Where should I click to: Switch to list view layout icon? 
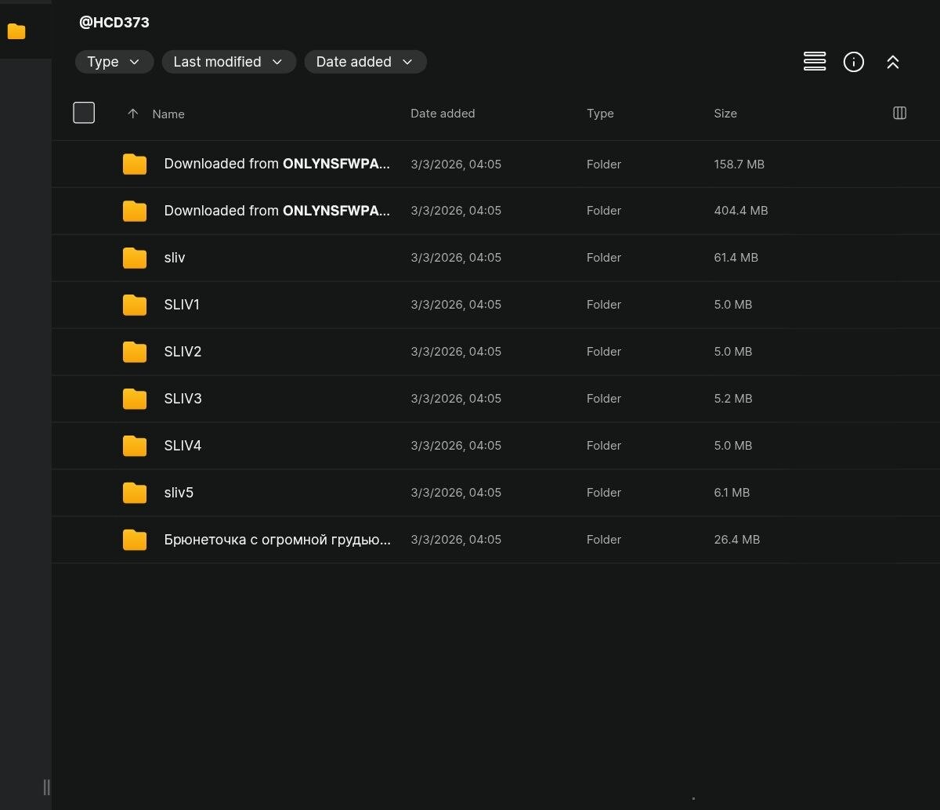tap(815, 62)
